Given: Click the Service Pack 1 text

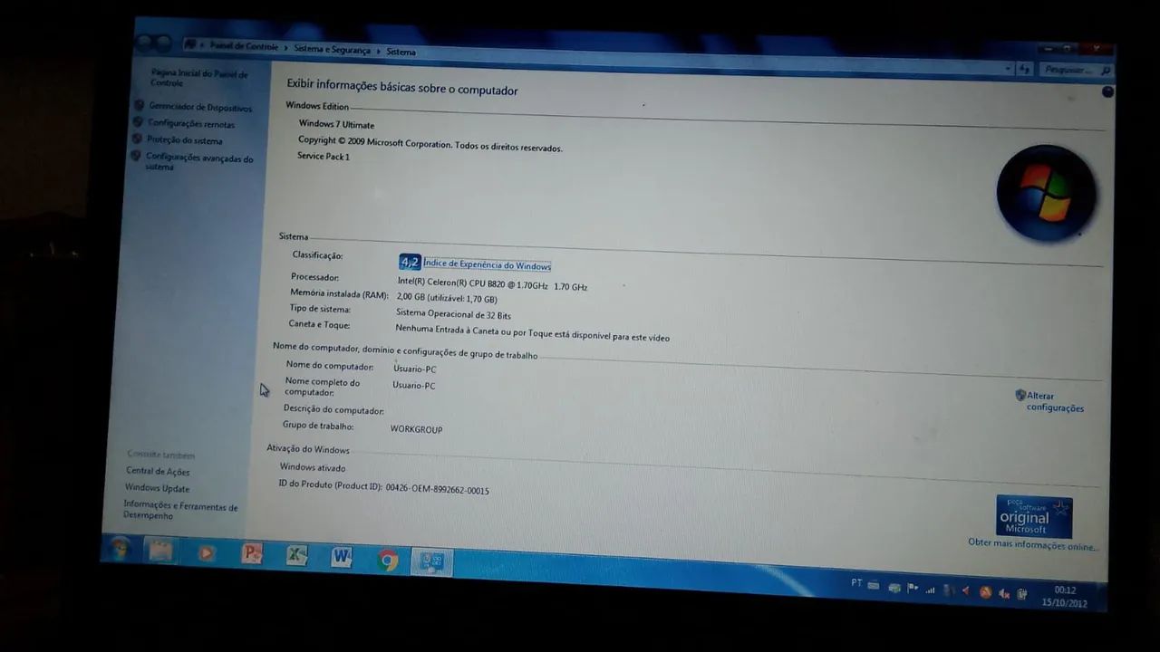Looking at the screenshot, I should (323, 156).
